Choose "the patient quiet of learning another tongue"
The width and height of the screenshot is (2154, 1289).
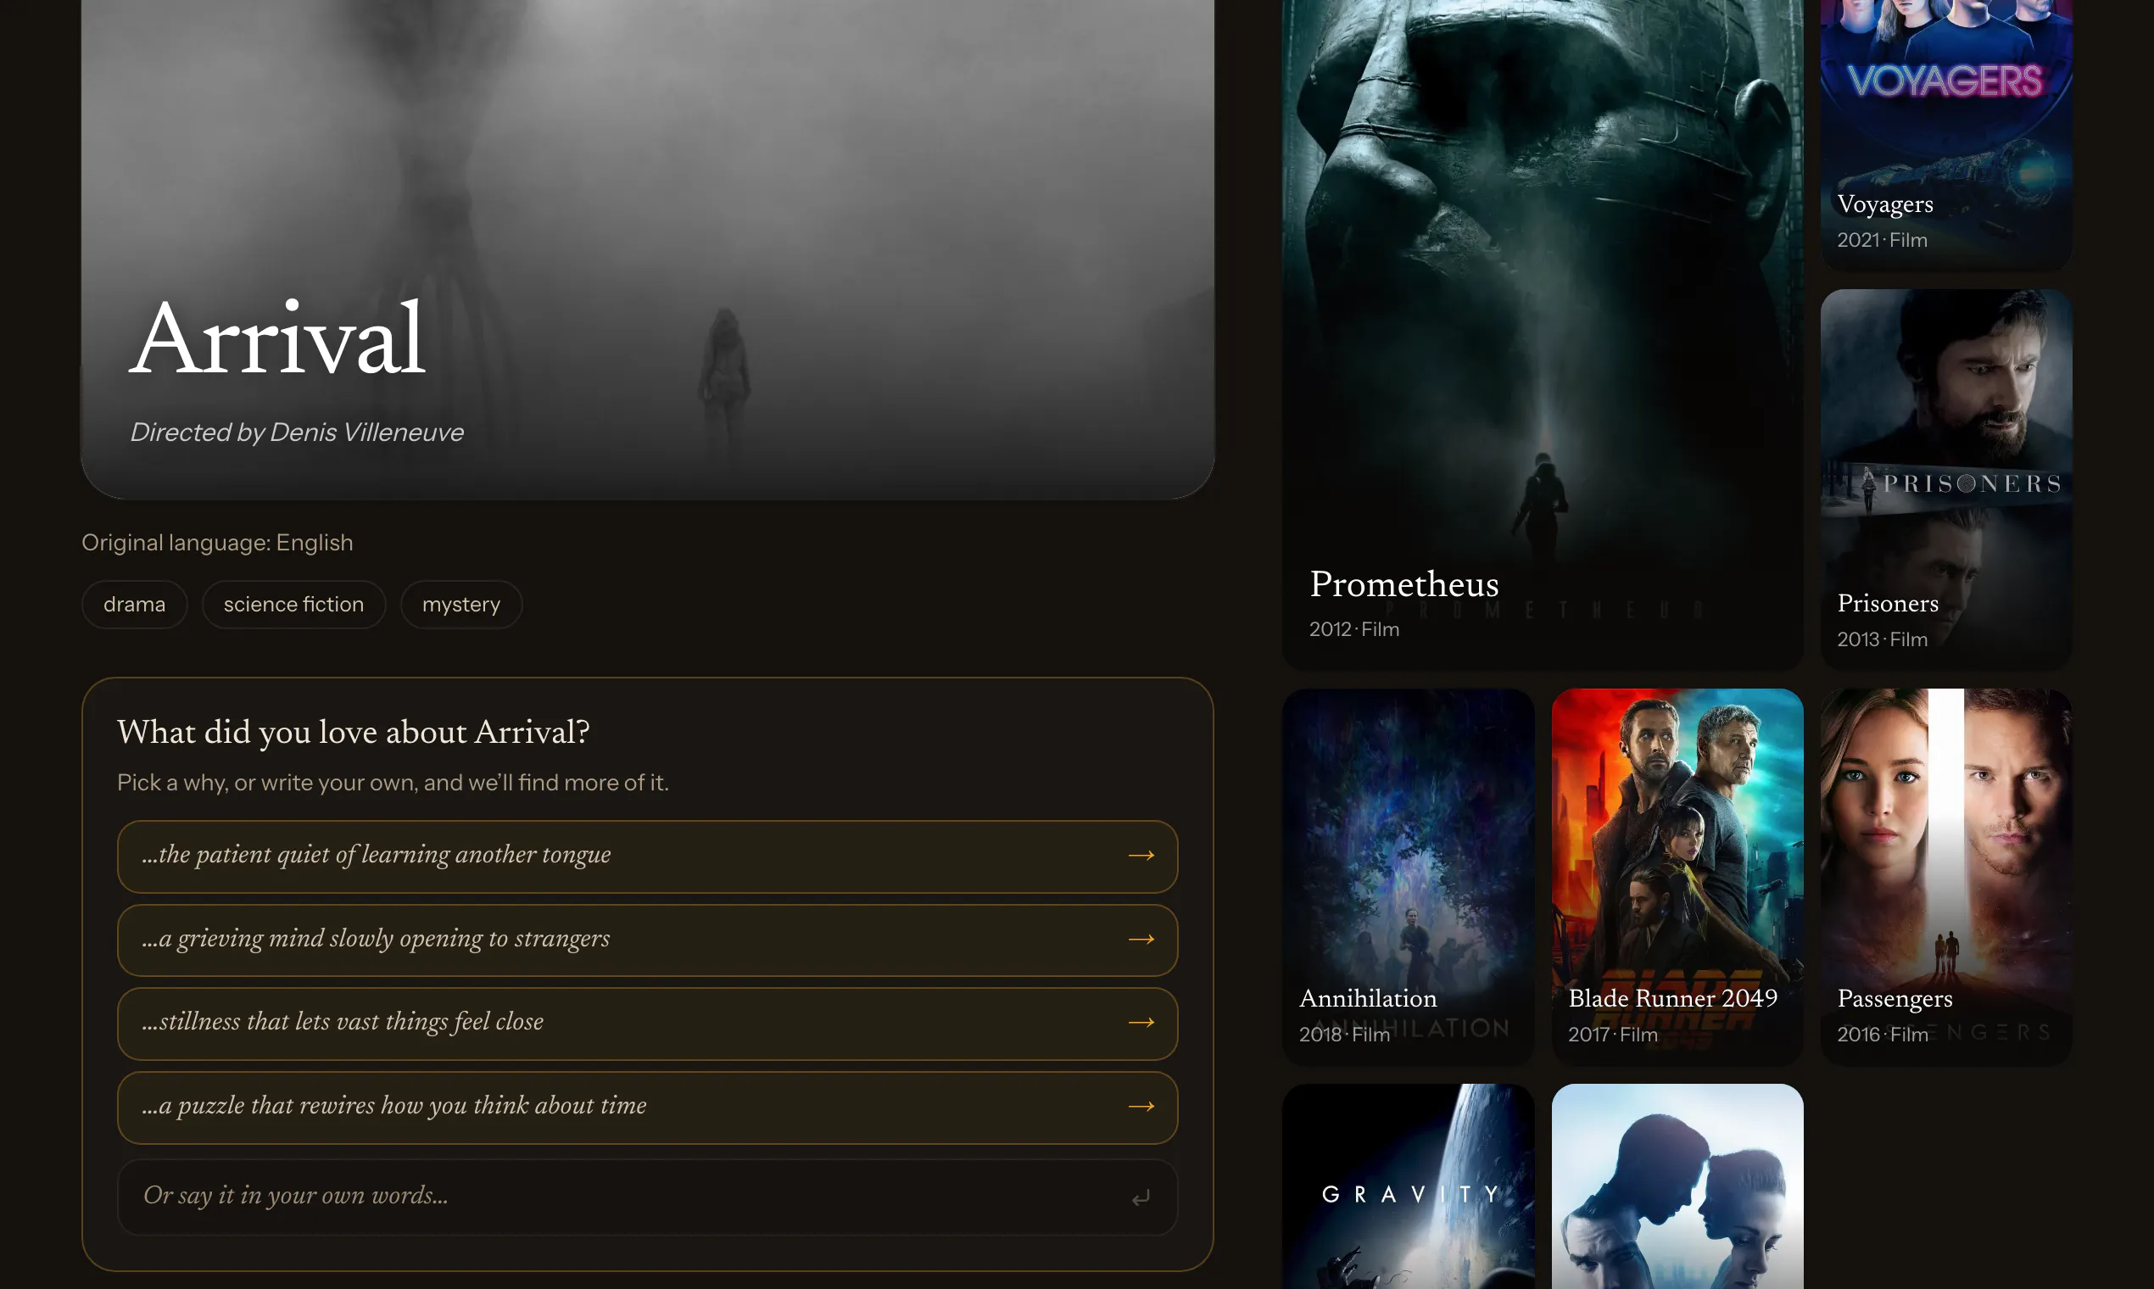tap(647, 857)
